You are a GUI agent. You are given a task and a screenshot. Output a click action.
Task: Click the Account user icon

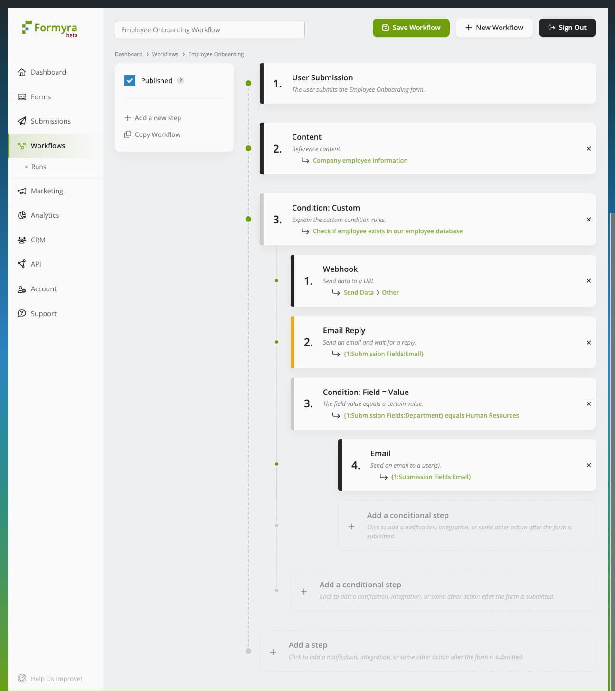pyautogui.click(x=22, y=289)
